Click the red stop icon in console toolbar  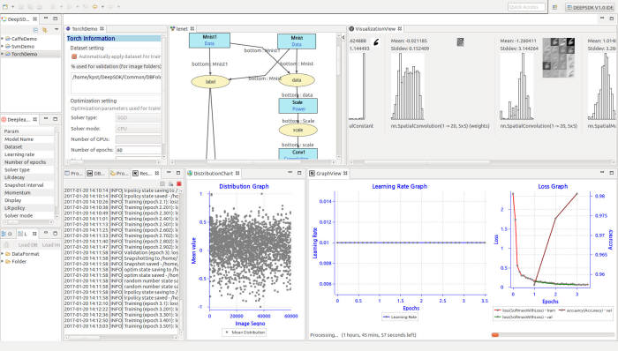(x=179, y=183)
